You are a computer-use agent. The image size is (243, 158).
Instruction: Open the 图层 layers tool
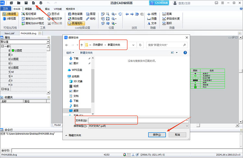pyautogui.click(x=91, y=14)
